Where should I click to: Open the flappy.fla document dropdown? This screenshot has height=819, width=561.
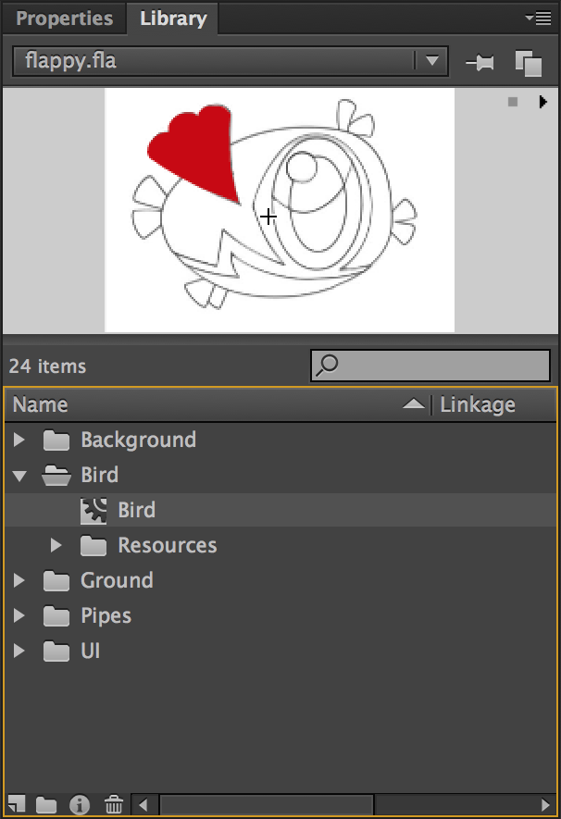431,62
